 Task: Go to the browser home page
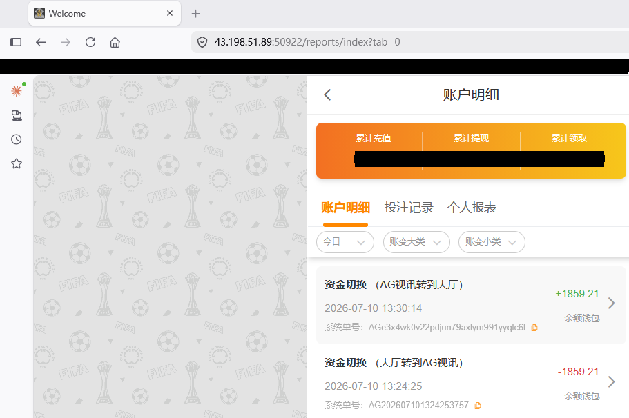point(115,42)
